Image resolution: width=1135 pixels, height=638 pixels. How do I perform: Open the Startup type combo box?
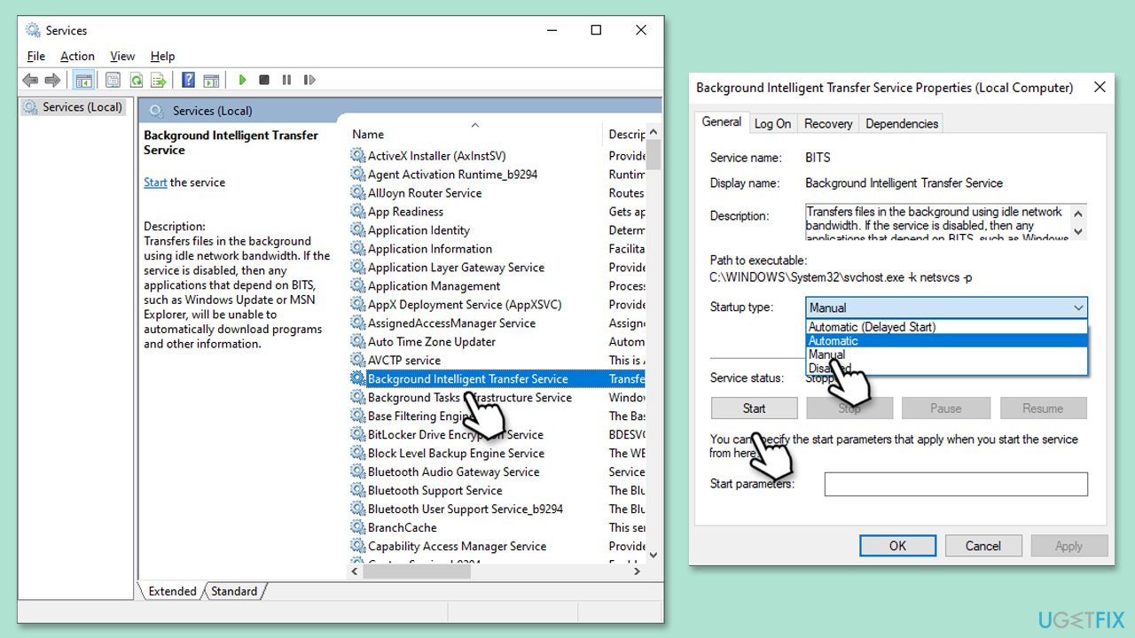click(947, 307)
